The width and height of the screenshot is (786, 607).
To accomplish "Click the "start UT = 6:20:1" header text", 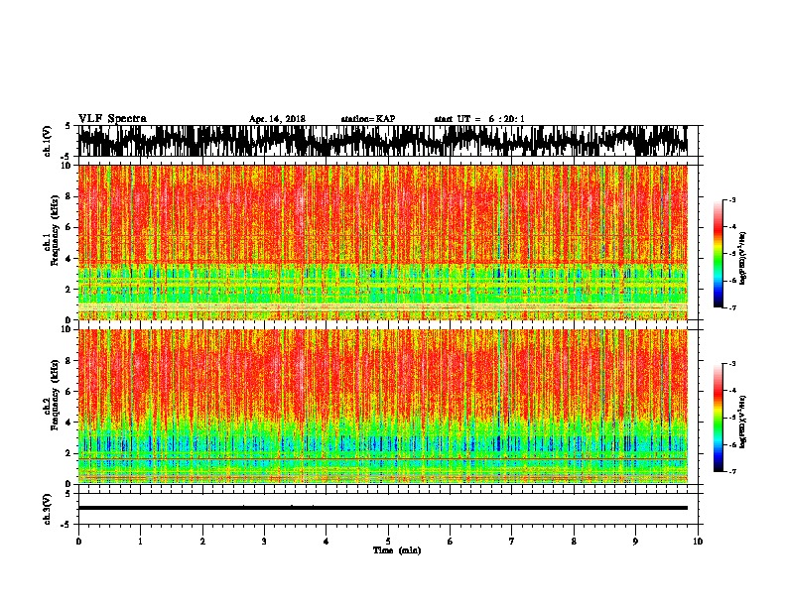I will [x=479, y=119].
